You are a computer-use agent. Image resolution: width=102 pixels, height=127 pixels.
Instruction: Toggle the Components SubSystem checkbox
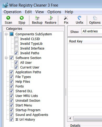12,34
